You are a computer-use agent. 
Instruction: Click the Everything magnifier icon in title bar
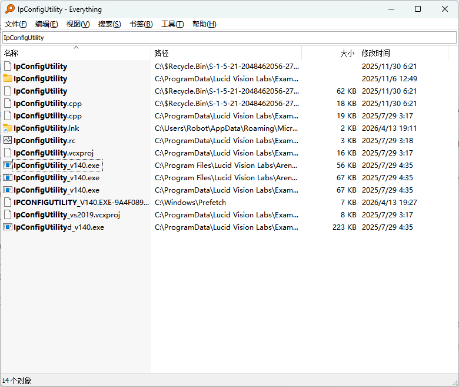[x=10, y=9]
